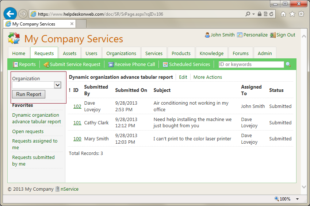Open the Organization dropdown list
Screen dimensions: 310x206
(57, 85)
